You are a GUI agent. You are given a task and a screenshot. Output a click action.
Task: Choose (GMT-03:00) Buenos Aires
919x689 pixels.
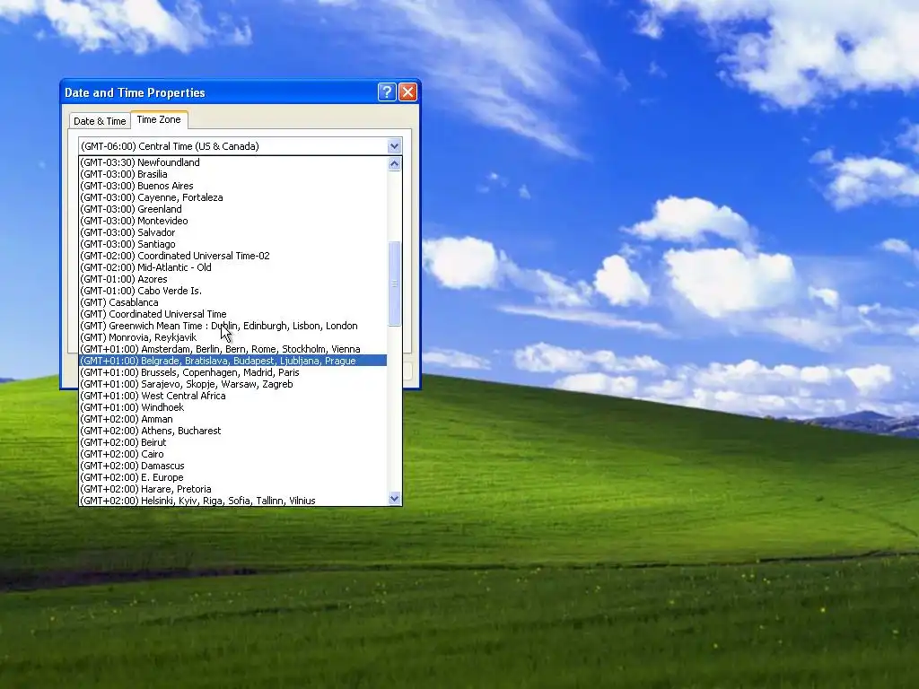point(232,186)
